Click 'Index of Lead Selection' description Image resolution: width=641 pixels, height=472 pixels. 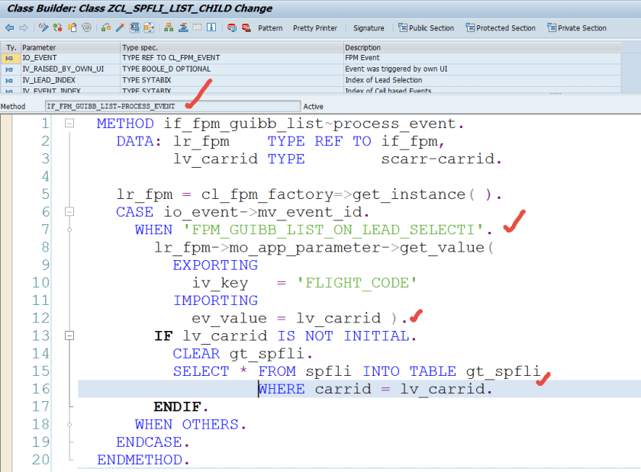[x=383, y=80]
